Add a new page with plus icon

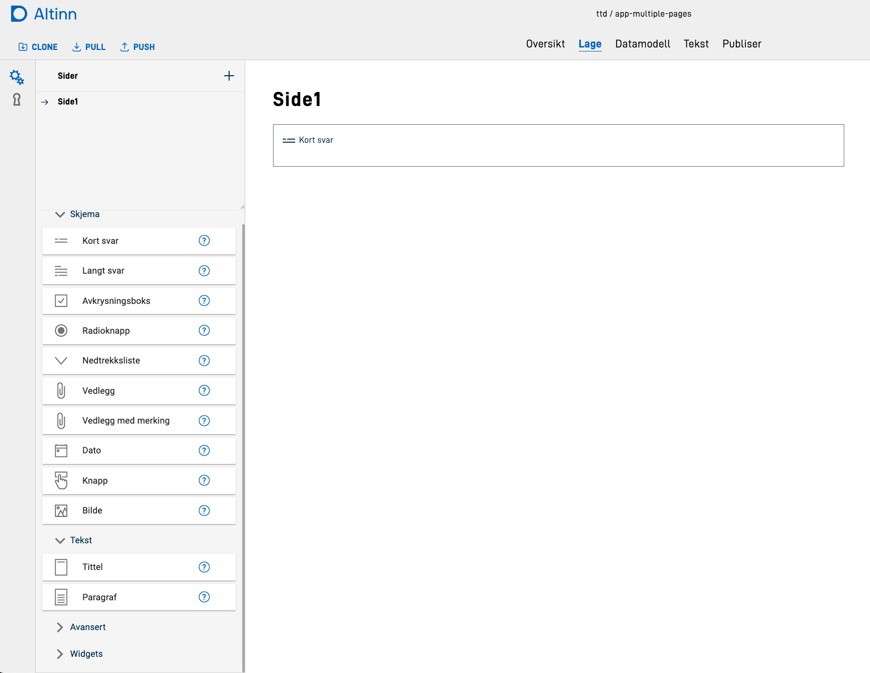[229, 76]
